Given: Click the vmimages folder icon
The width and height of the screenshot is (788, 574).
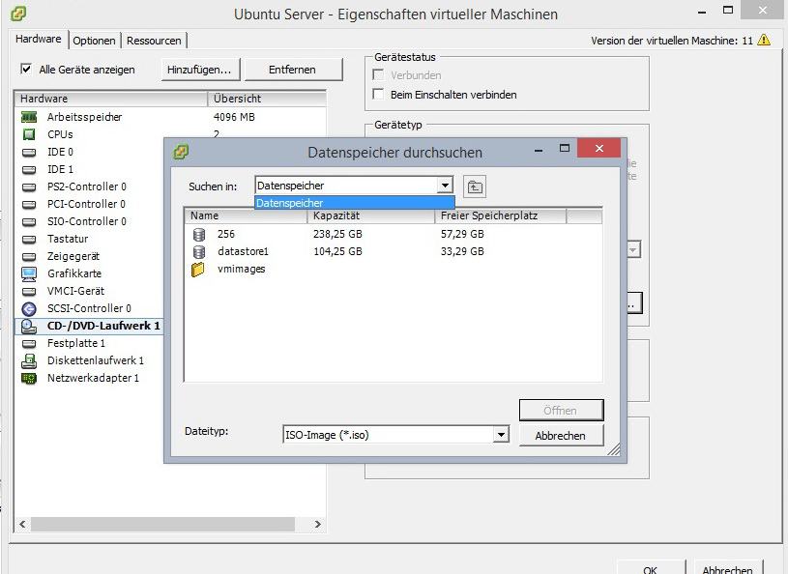Looking at the screenshot, I should (x=198, y=270).
